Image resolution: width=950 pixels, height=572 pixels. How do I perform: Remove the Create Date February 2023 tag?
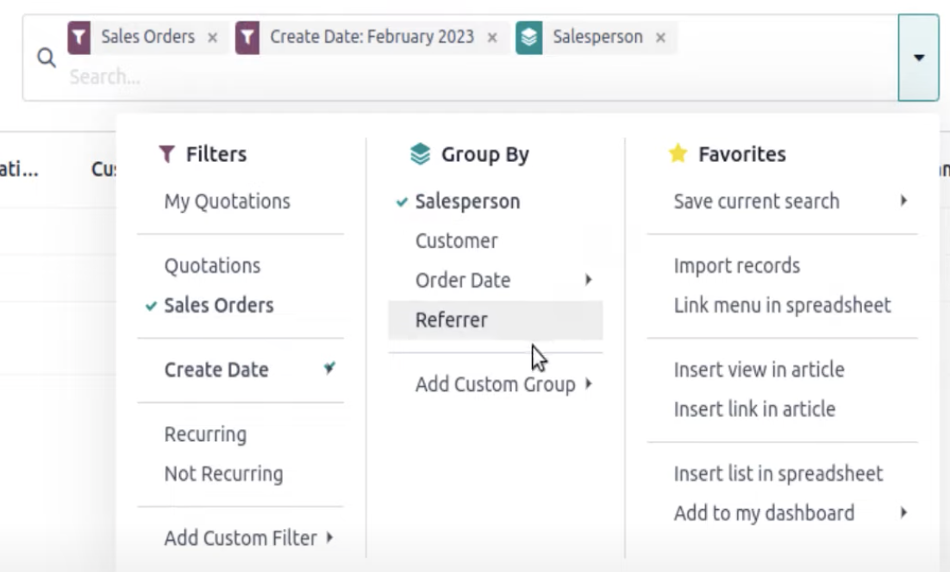coord(492,38)
